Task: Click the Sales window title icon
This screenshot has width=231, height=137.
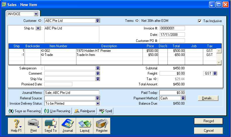Action: [4, 4]
